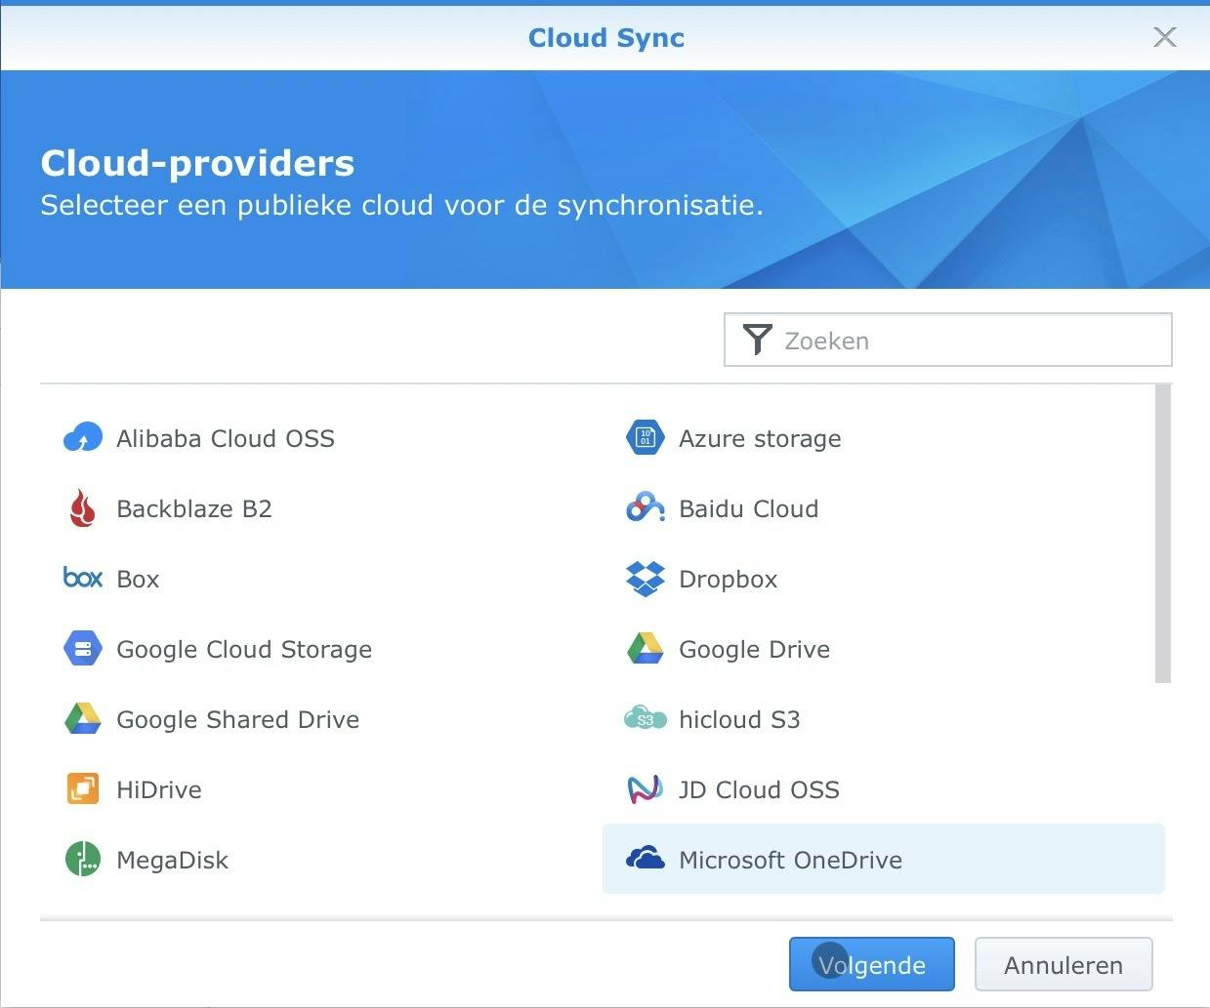Click the Annuleren button
1210x1008 pixels.
[x=1063, y=964]
